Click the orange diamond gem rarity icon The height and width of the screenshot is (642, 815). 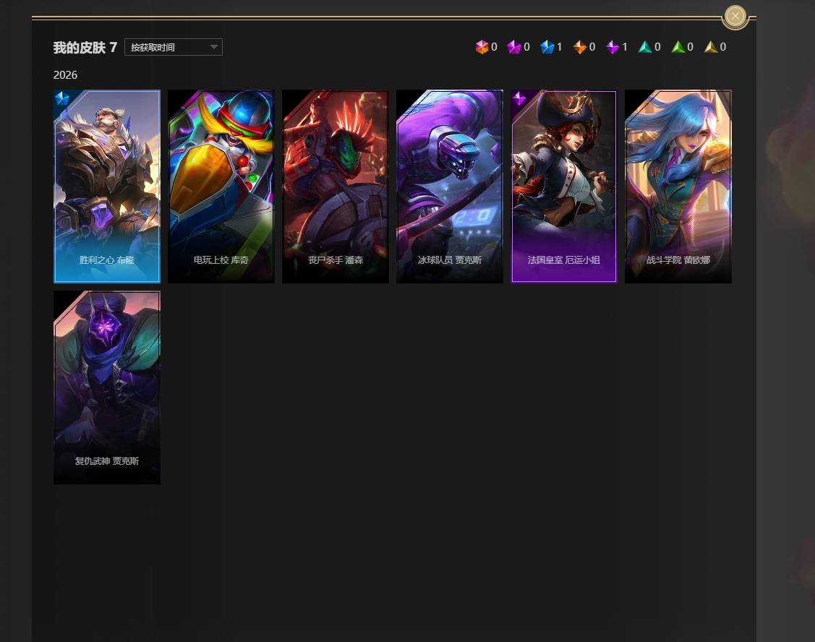(x=579, y=47)
